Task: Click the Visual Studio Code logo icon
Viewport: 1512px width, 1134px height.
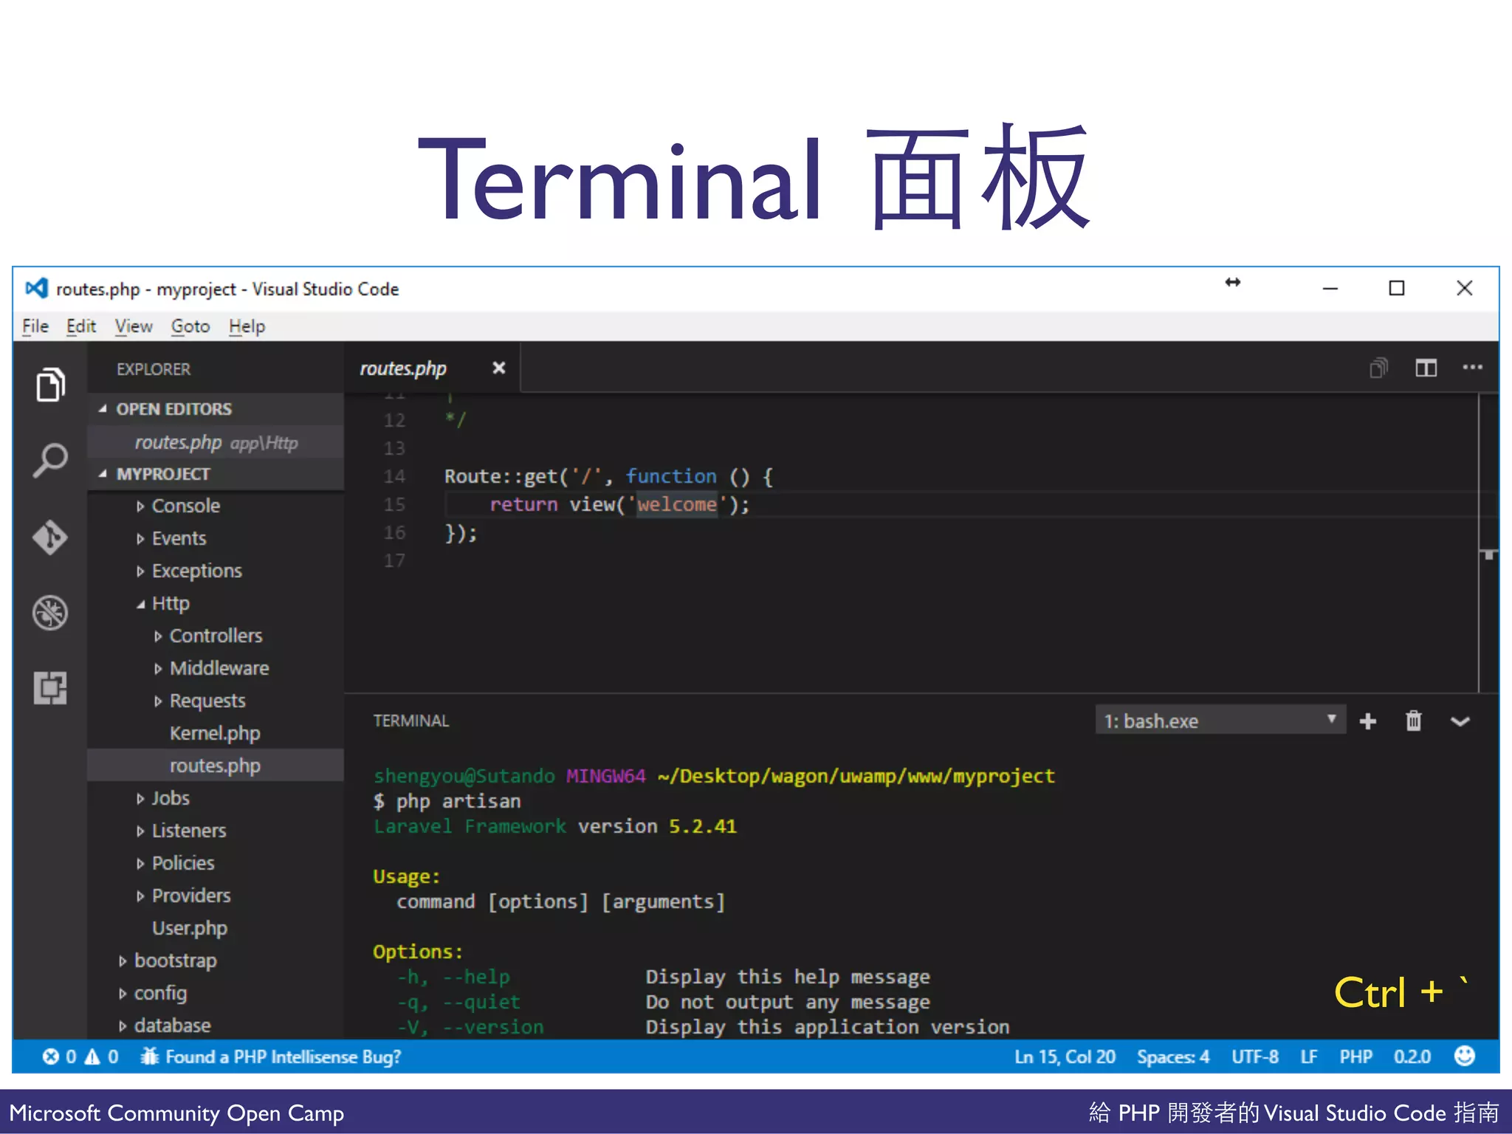Action: (36, 288)
